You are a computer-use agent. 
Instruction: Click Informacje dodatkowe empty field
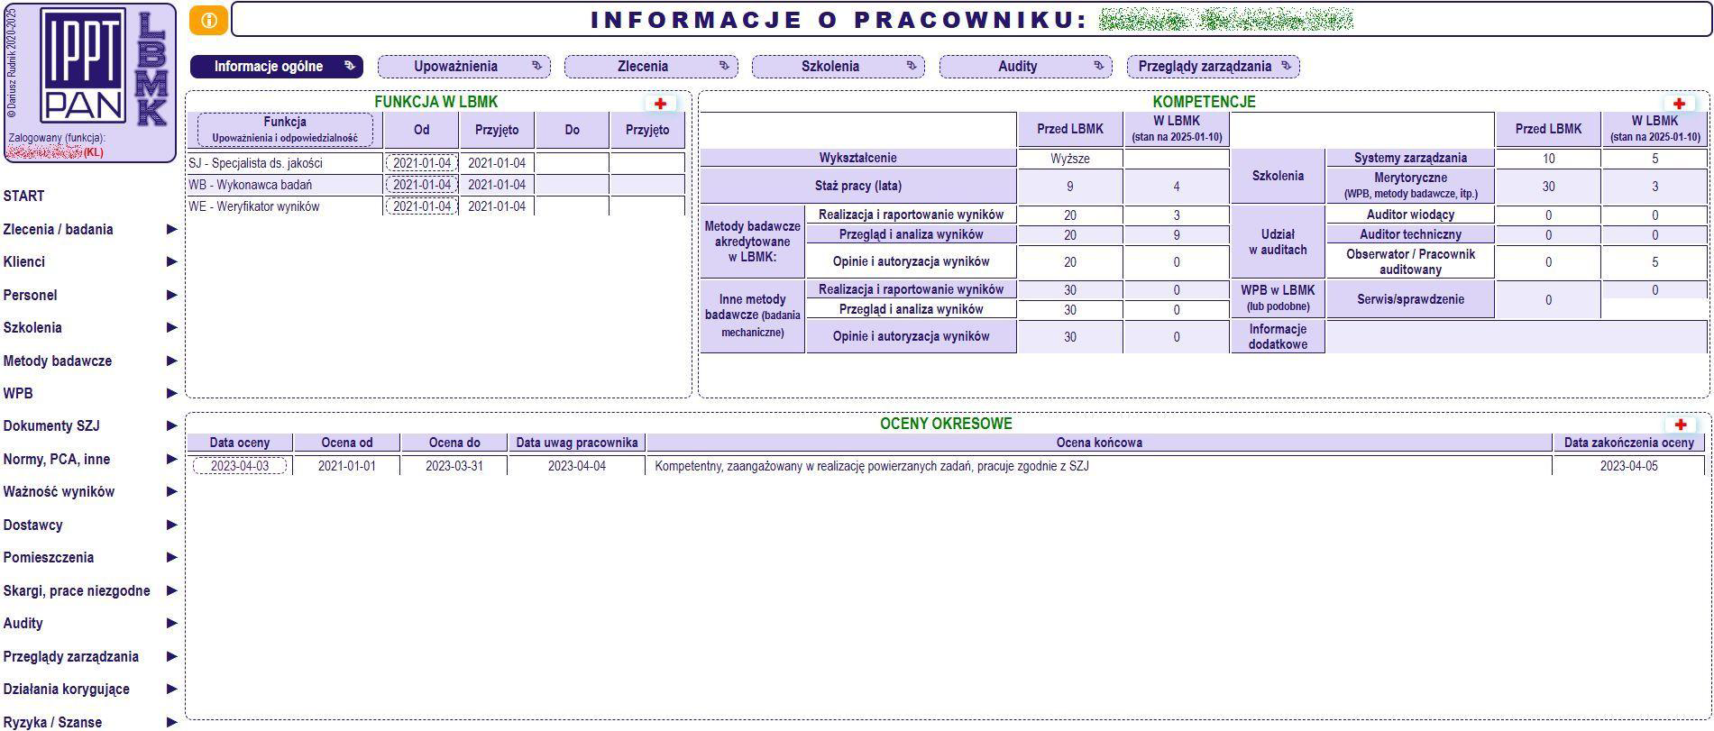pyautogui.click(x=1517, y=337)
